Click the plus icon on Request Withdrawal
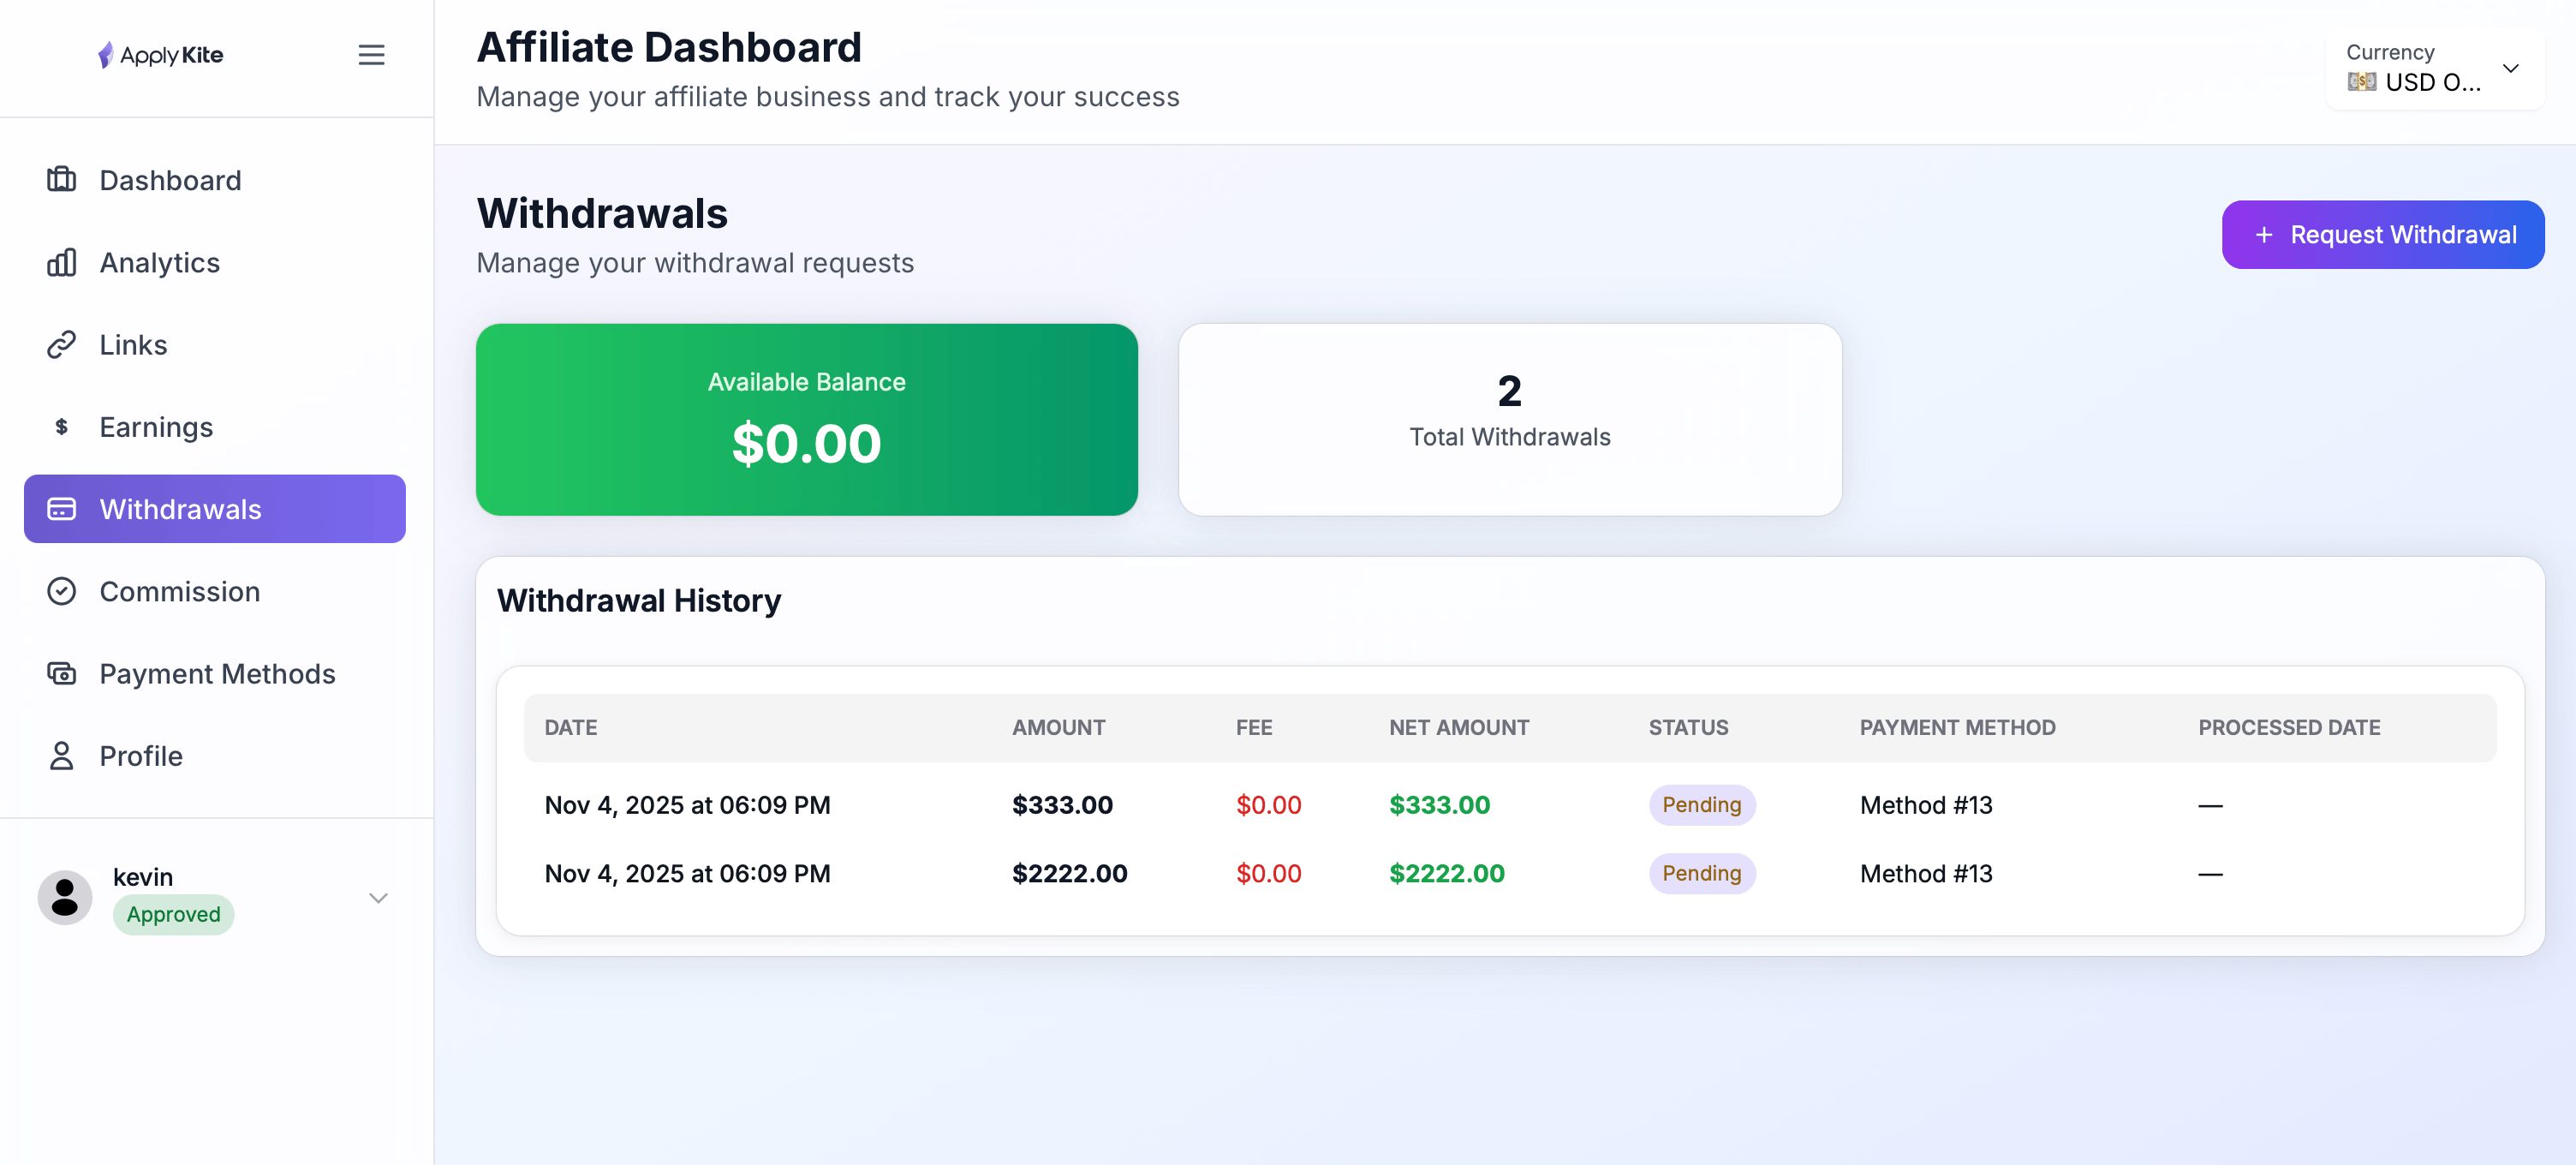This screenshot has width=2576, height=1165. coord(2264,234)
